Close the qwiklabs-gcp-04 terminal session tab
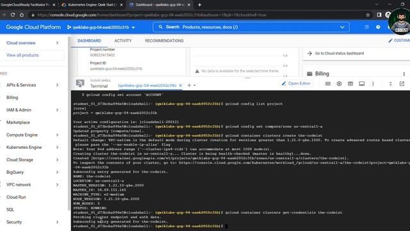The height and width of the screenshot is (231, 410). coord(181,85)
